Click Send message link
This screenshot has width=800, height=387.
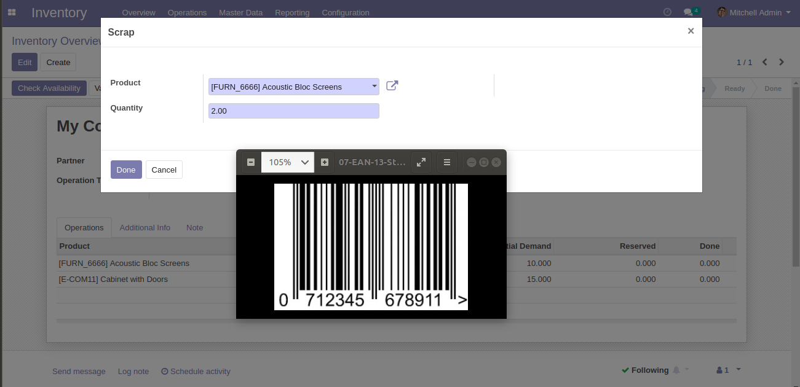click(79, 371)
